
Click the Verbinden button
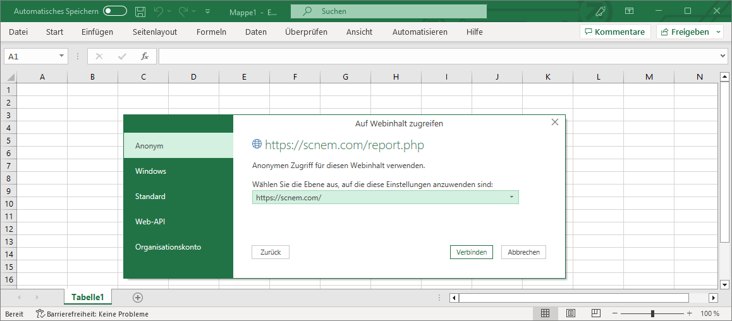(x=472, y=252)
